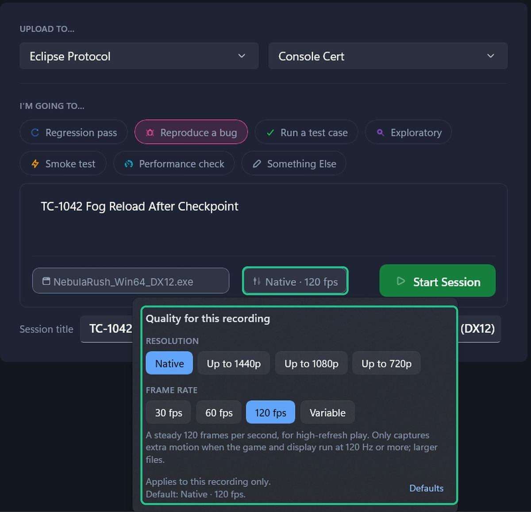This screenshot has width=531, height=512.
Task: Click the gauge icon on Performance check
Action: click(129, 164)
